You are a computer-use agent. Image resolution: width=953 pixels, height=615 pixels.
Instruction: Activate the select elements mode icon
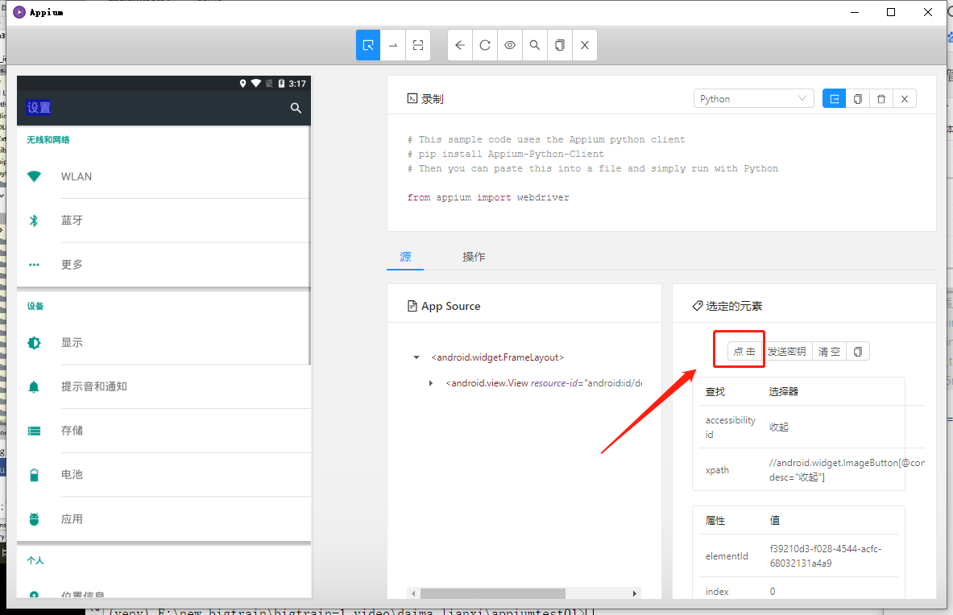click(368, 45)
